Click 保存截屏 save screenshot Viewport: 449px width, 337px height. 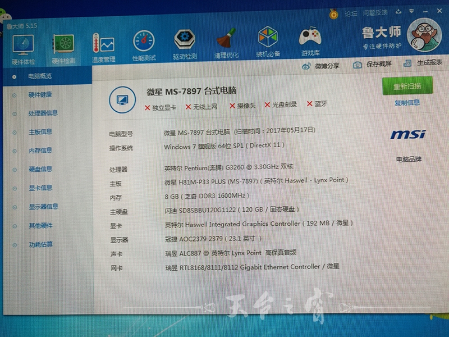[x=372, y=64]
